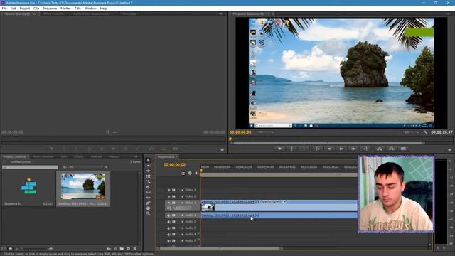Click Mark In in Program Monitor

(x=291, y=149)
